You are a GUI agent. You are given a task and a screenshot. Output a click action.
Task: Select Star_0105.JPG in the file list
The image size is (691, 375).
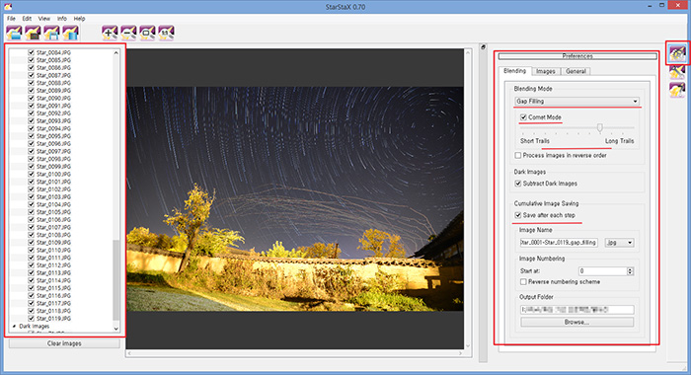[x=53, y=212]
